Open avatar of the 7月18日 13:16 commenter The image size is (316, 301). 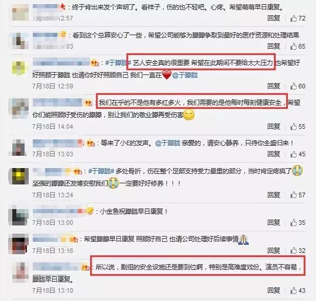(x=18, y=244)
